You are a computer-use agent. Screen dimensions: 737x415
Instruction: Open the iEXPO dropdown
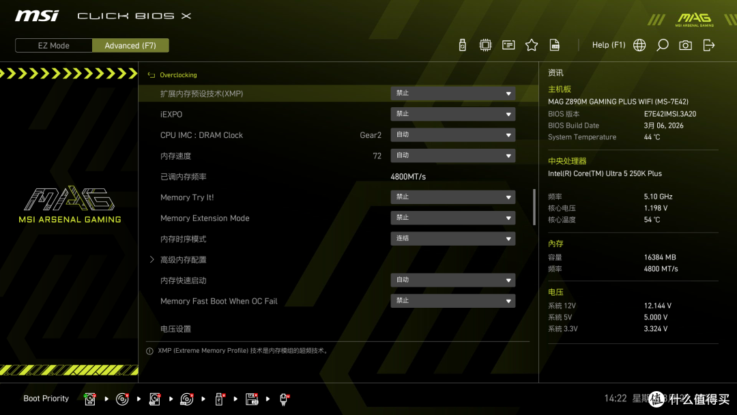[452, 114]
